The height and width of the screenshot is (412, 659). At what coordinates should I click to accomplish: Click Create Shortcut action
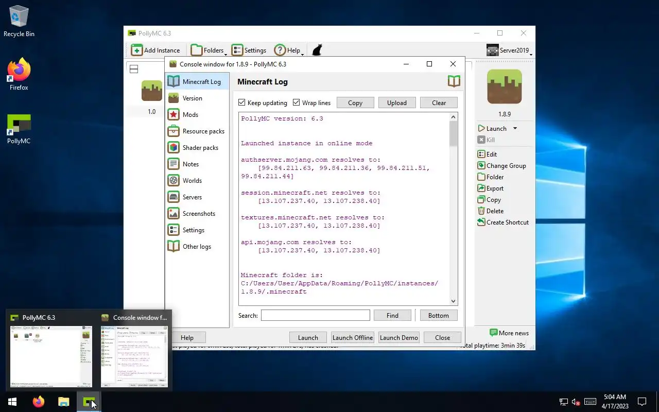503,222
